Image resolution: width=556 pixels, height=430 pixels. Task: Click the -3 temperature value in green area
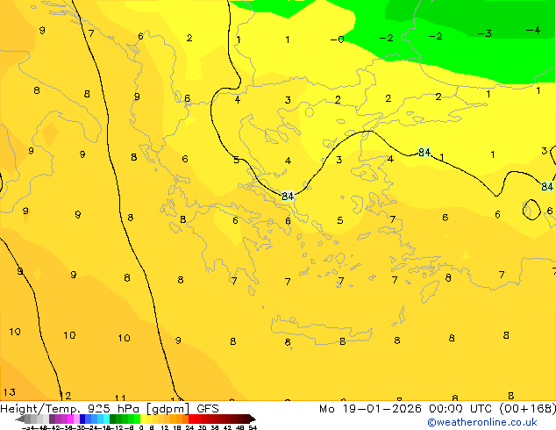[x=484, y=33]
